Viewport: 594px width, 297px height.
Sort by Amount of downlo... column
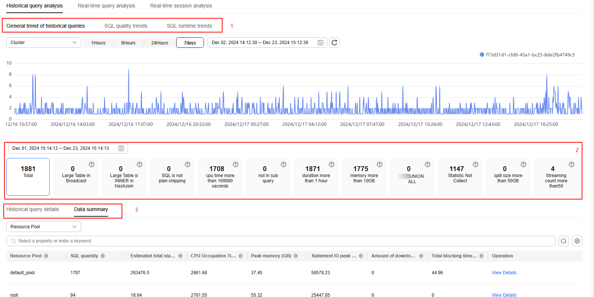pyautogui.click(x=421, y=256)
